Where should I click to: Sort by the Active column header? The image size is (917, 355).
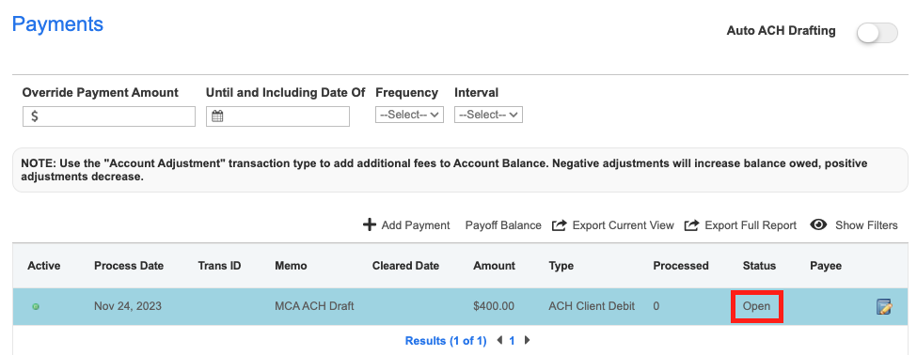coord(44,266)
